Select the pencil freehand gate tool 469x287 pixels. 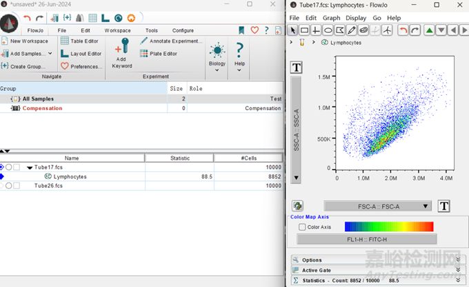pos(352,30)
